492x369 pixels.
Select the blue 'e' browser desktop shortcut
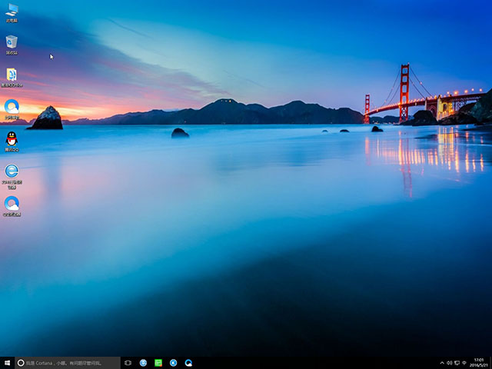(x=12, y=171)
